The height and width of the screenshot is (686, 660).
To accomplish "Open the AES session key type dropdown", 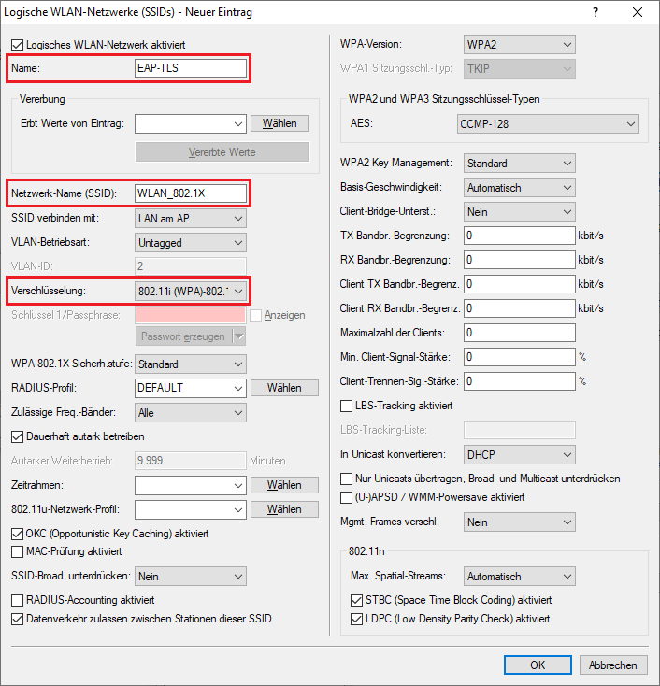I will pyautogui.click(x=548, y=123).
